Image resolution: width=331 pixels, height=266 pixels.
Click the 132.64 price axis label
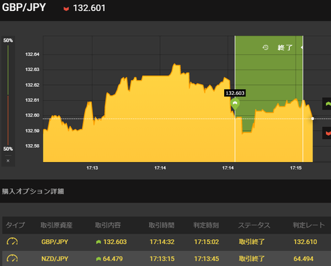tap(32, 54)
